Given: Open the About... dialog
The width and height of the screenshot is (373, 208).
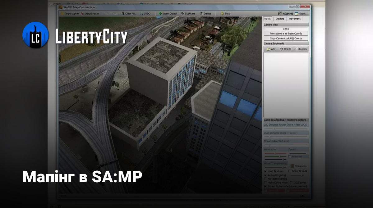Looking at the screenshot, I should pos(302,14).
